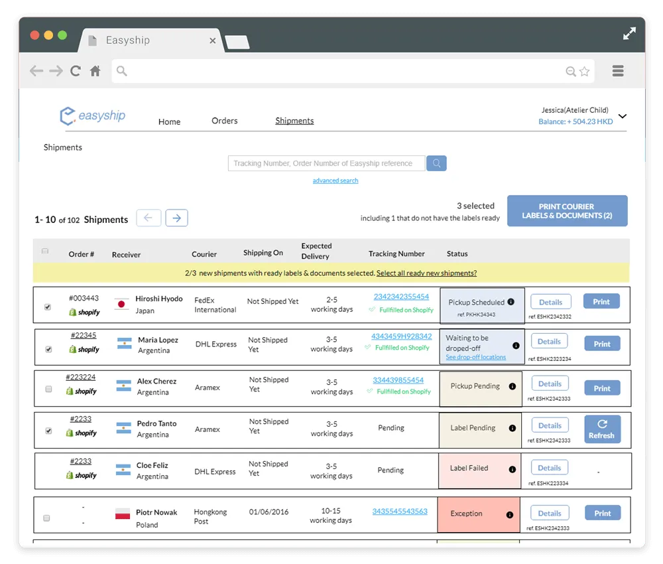Show info for Label Pending status
Image resolution: width=663 pixels, height=564 pixels.
pyautogui.click(x=512, y=428)
